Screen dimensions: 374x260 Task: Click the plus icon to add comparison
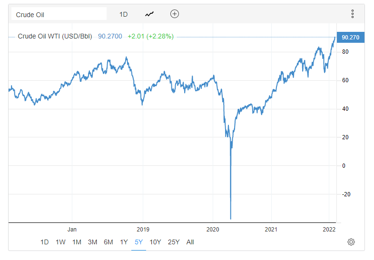click(x=175, y=14)
